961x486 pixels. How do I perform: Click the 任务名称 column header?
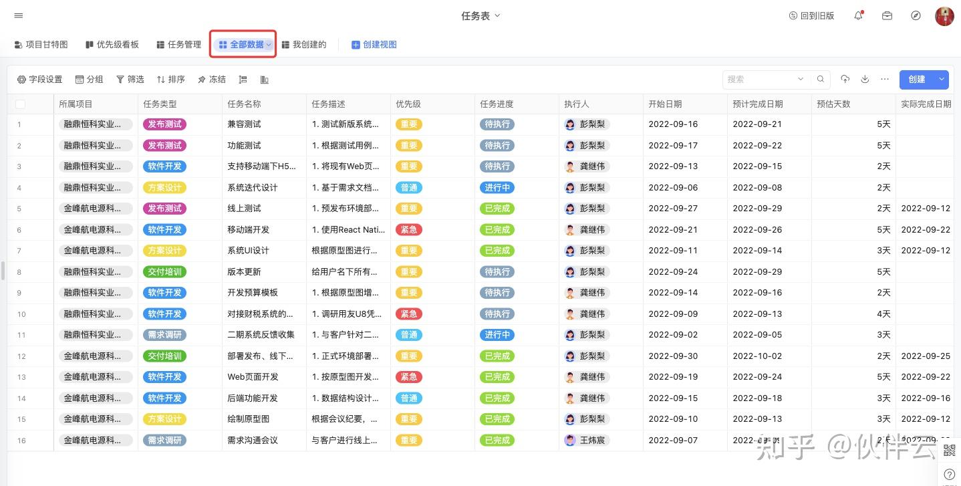click(264, 104)
